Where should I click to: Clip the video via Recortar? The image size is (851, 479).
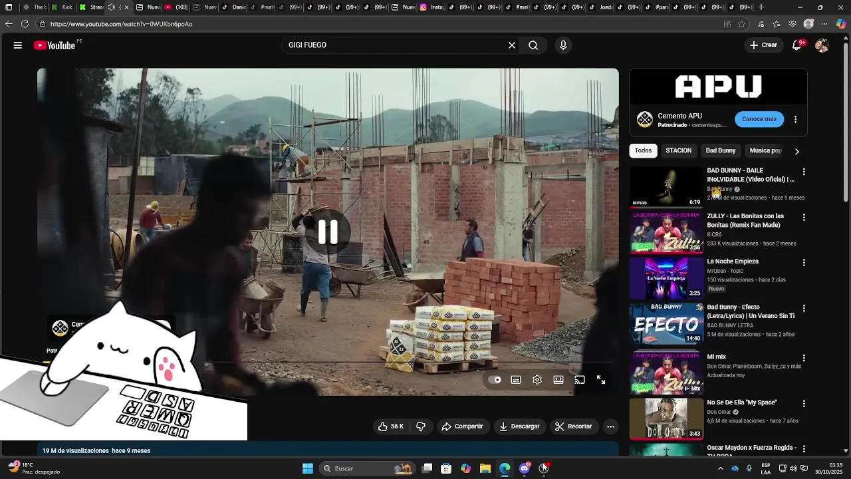pos(573,426)
